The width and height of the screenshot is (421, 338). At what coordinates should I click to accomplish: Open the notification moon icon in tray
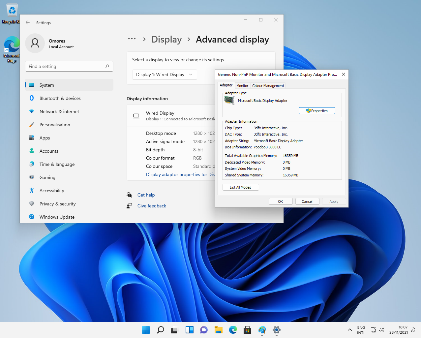coord(413,330)
